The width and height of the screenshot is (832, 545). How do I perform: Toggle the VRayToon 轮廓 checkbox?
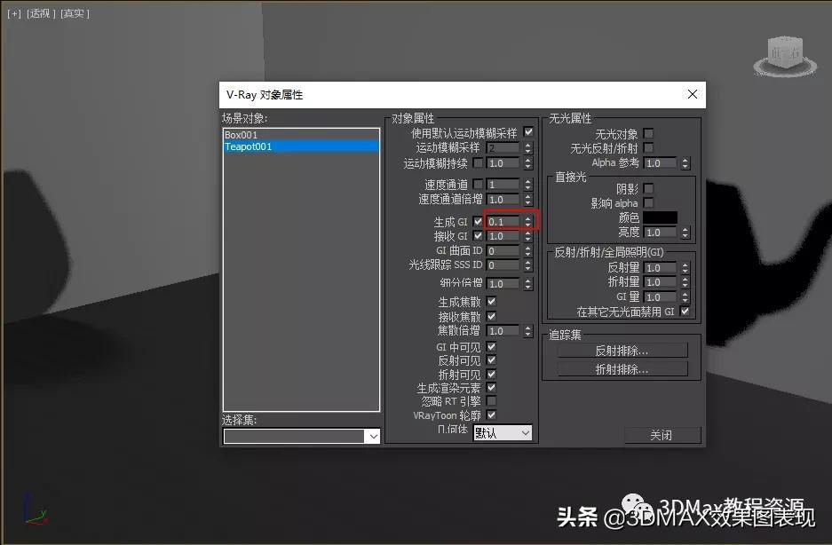point(491,415)
